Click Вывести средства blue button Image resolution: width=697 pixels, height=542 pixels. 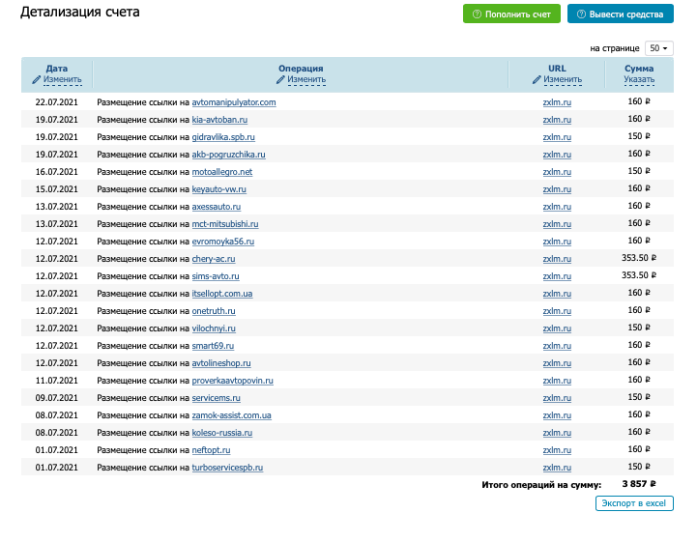(620, 14)
